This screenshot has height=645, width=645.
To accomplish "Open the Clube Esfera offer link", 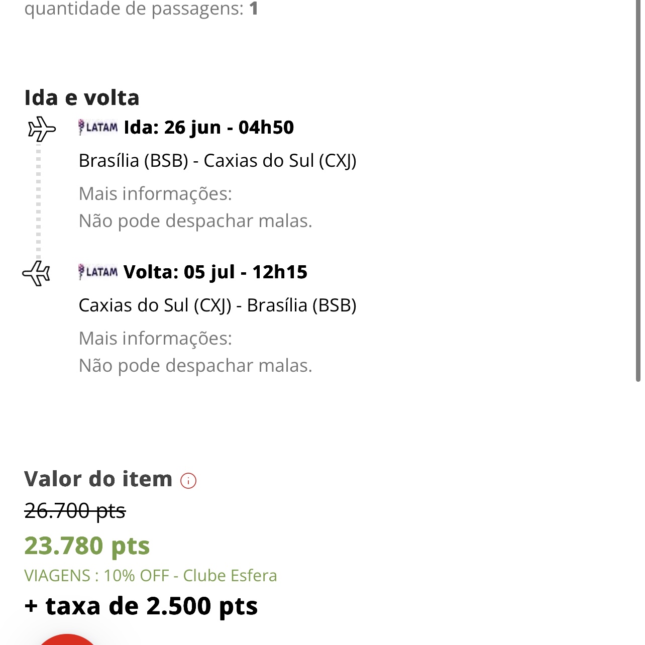I will (x=230, y=576).
